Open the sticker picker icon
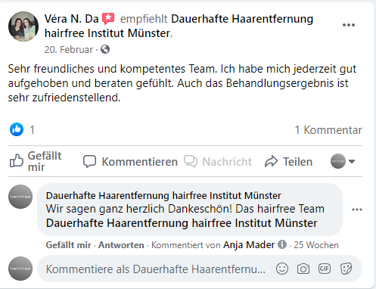The image size is (376, 289). [x=346, y=269]
